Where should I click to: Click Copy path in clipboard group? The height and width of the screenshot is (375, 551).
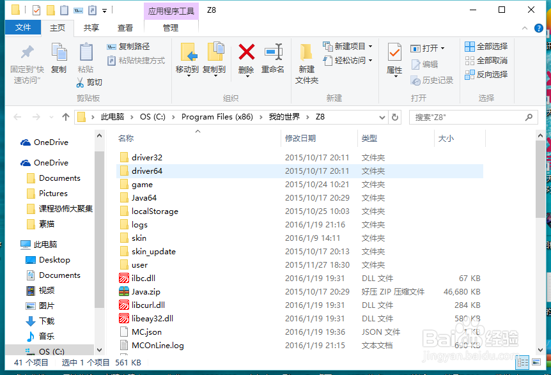pyautogui.click(x=128, y=47)
